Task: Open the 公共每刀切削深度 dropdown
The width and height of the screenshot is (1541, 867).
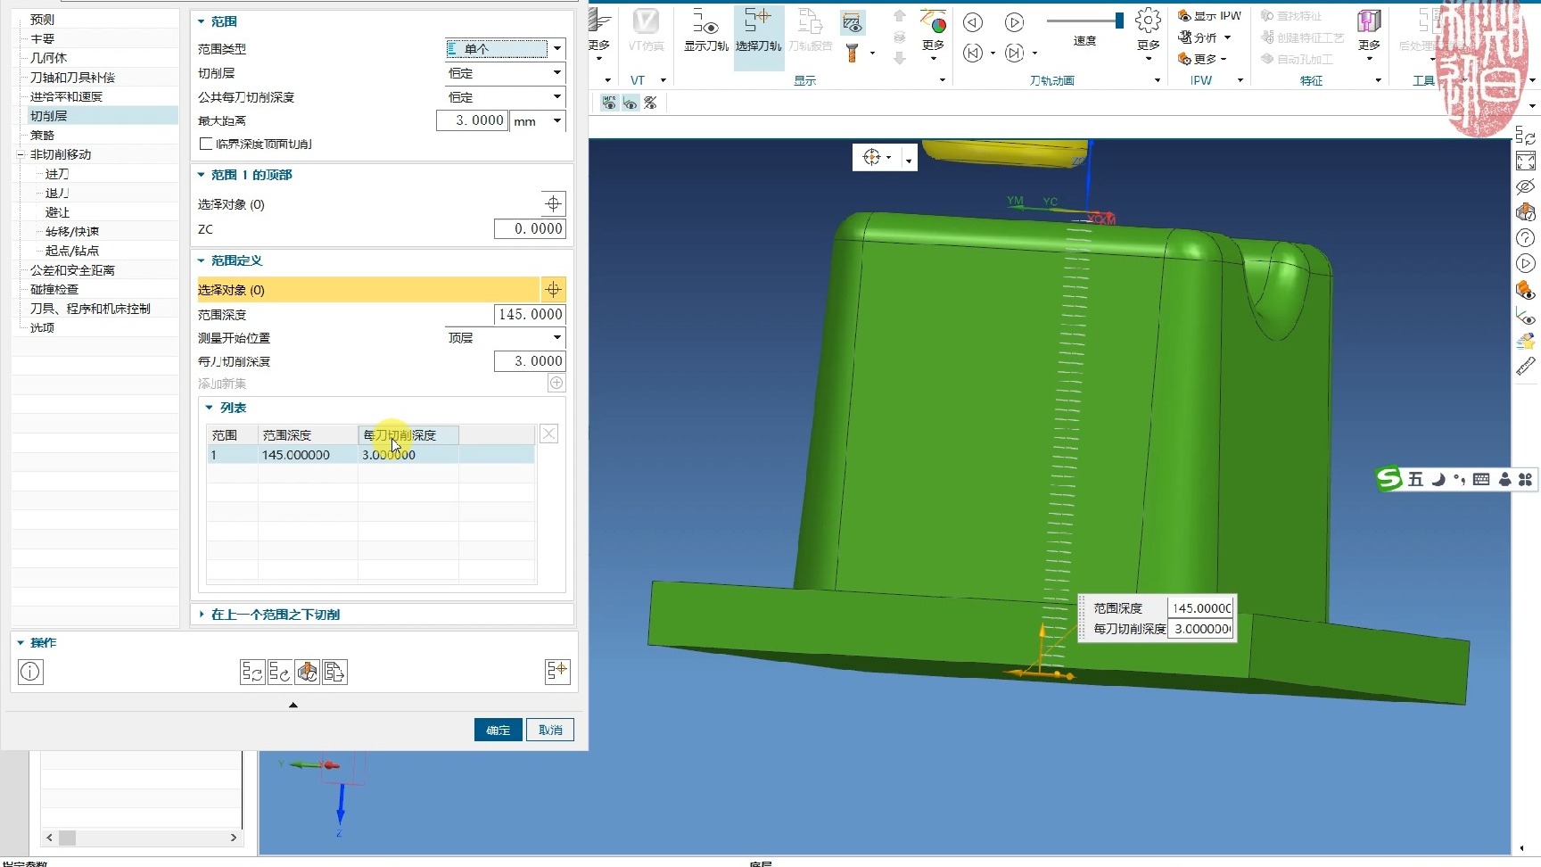Action: coord(505,96)
